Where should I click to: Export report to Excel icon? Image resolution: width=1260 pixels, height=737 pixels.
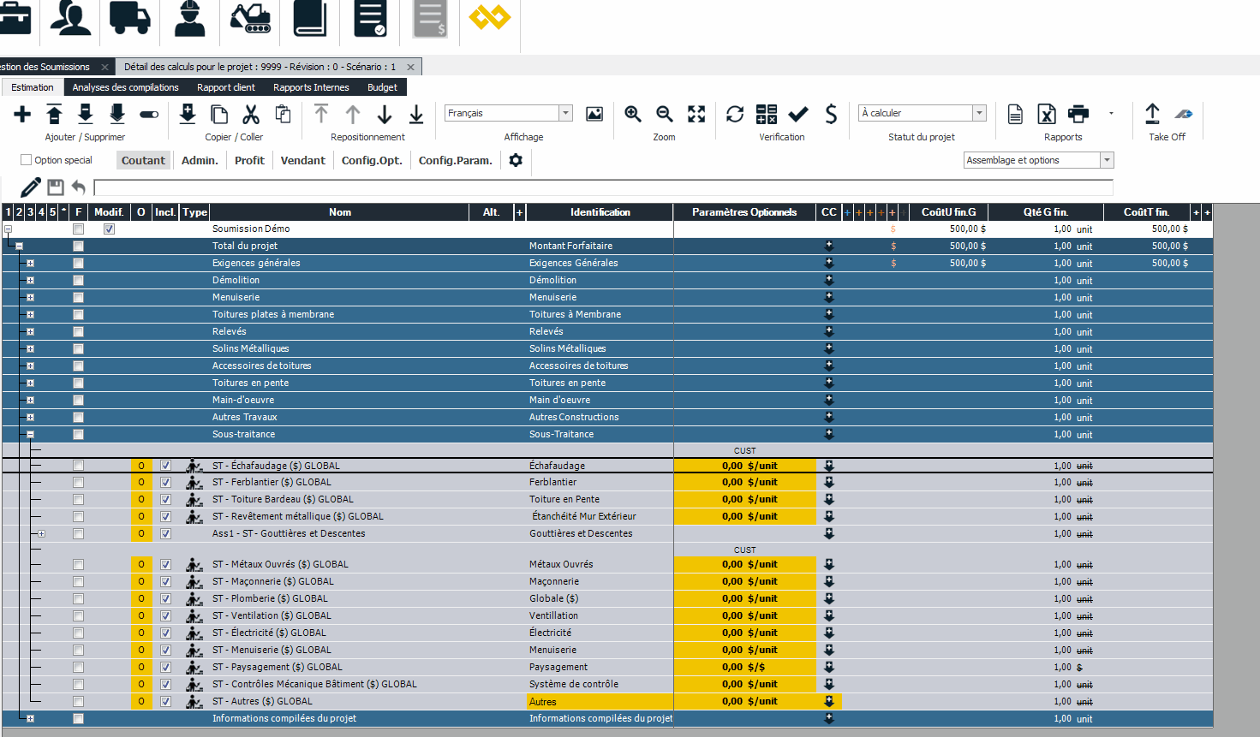tap(1047, 114)
